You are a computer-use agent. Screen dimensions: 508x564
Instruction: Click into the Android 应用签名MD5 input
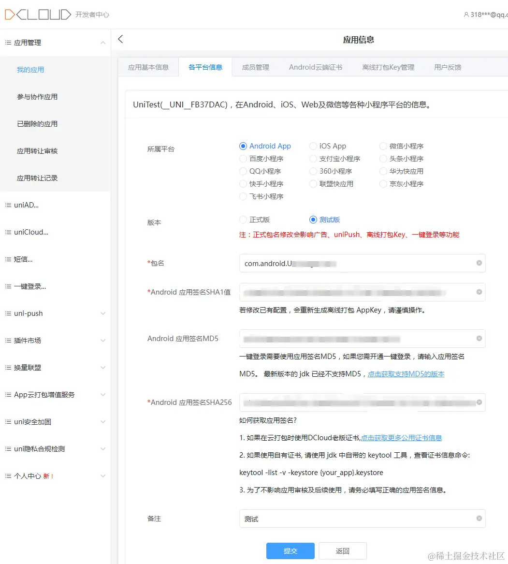[x=362, y=339]
